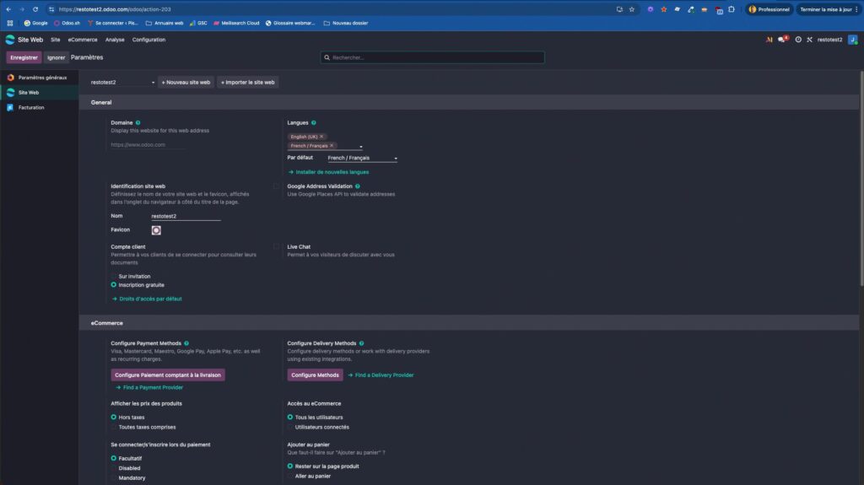The image size is (864, 485).
Task: Click the Nom field containing restotest2
Action: (186, 216)
